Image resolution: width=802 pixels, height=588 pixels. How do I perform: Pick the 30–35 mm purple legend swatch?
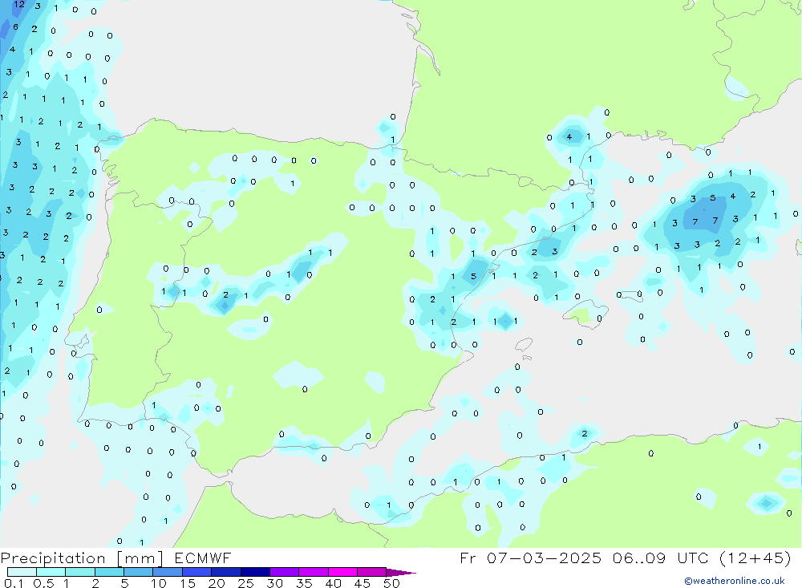point(285,572)
